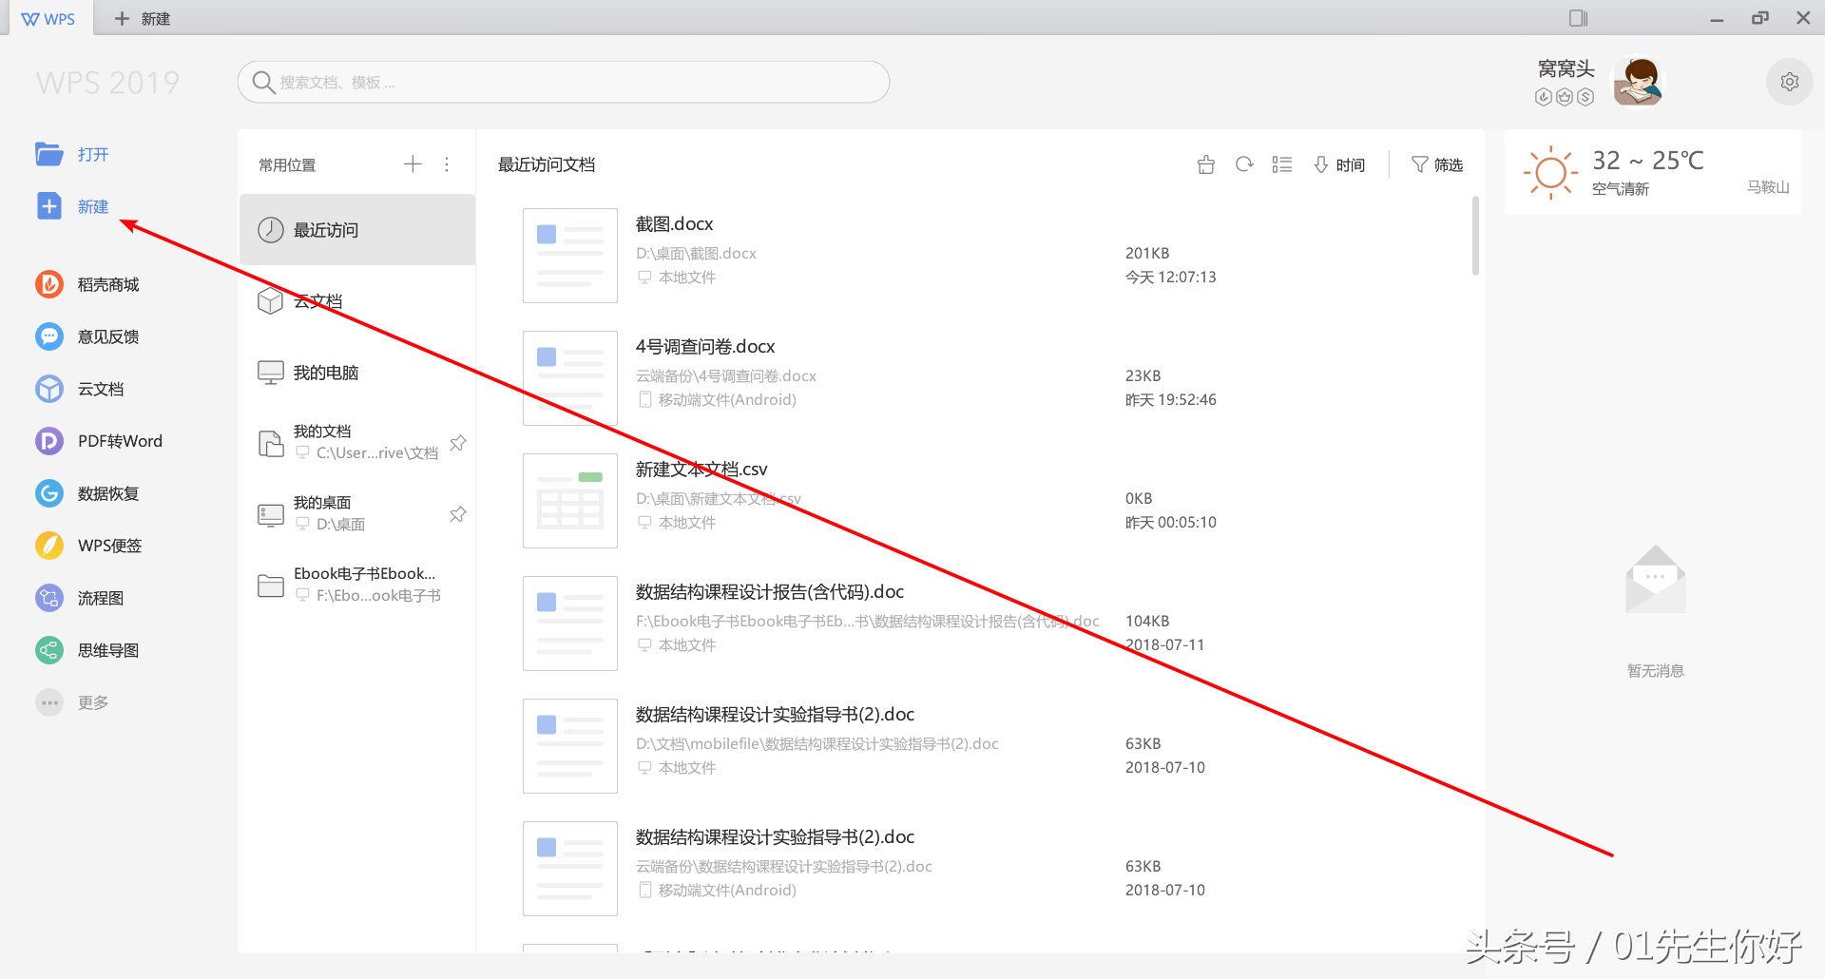Open 云文档 in left sidebar
This screenshot has width=1825, height=979.
click(x=80, y=389)
